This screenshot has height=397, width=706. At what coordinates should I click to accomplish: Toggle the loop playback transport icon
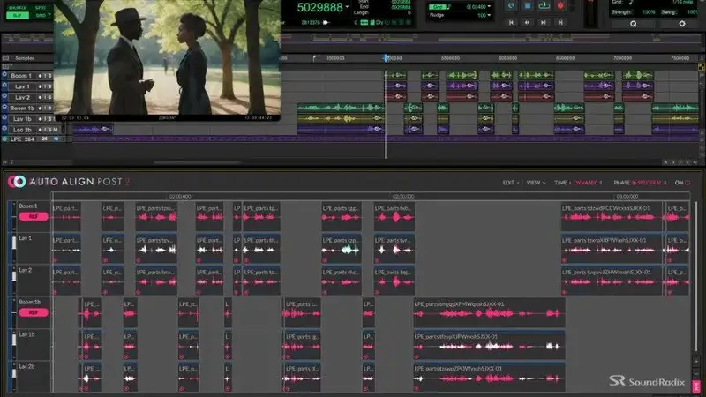pyautogui.click(x=544, y=6)
